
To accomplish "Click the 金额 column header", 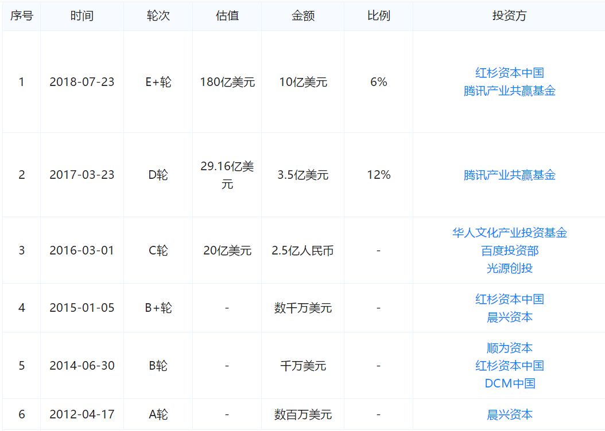I will pos(303,16).
